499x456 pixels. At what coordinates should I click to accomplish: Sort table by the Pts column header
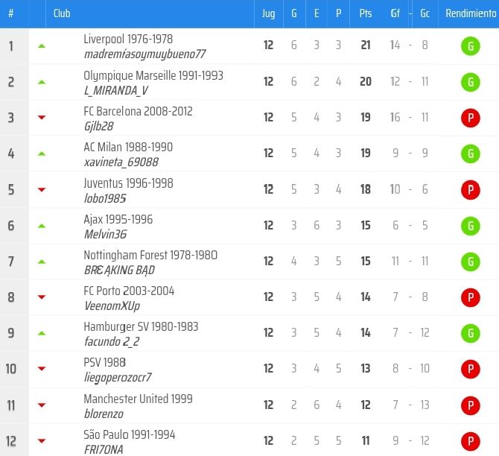pos(365,14)
